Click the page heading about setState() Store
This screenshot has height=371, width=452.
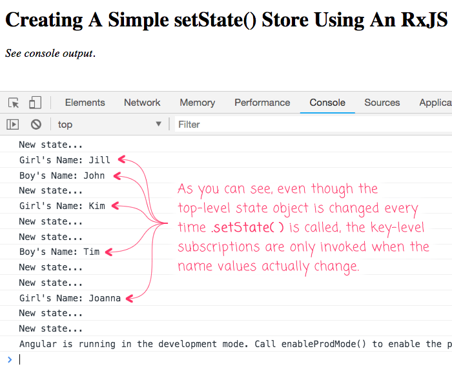point(227,19)
